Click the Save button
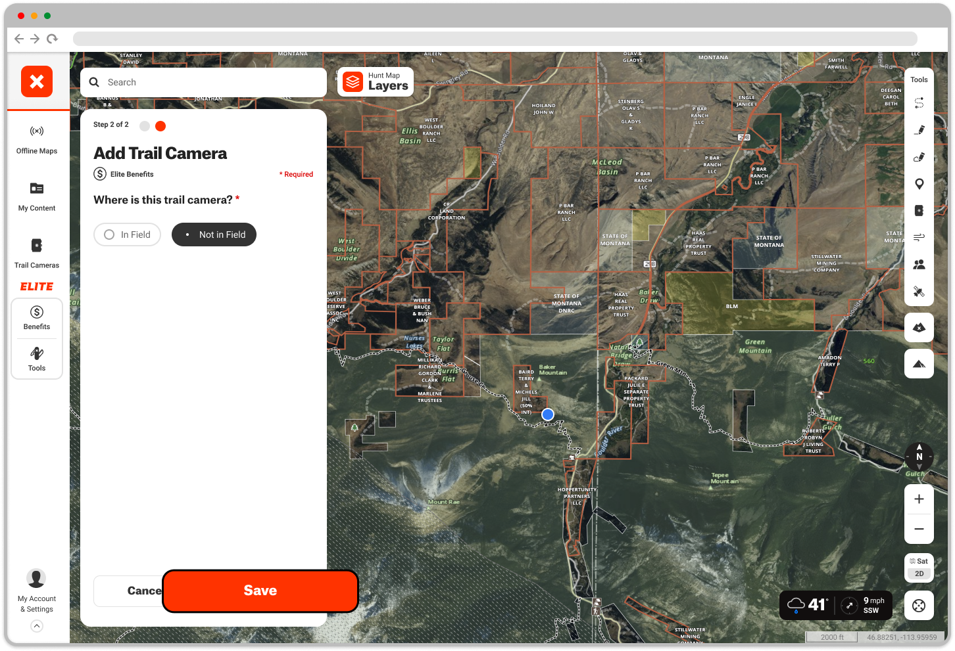This screenshot has height=651, width=955. pos(260,591)
